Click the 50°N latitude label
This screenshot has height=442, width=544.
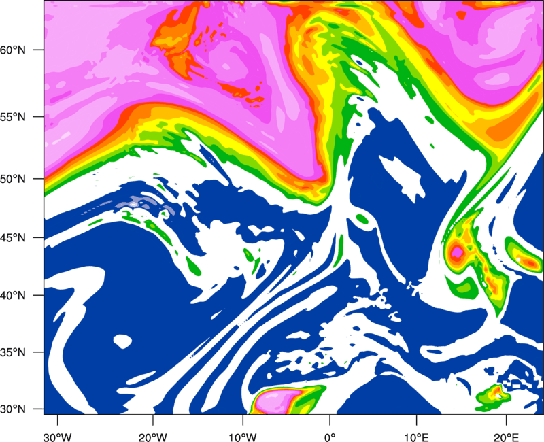coord(13,179)
